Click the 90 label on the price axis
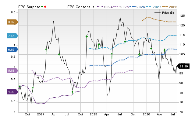 181,83
